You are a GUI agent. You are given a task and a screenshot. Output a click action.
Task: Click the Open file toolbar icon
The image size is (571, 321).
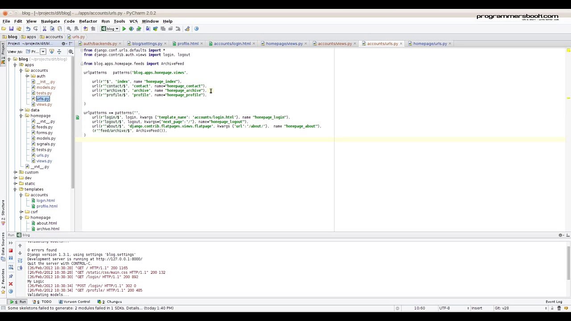pos(4,29)
